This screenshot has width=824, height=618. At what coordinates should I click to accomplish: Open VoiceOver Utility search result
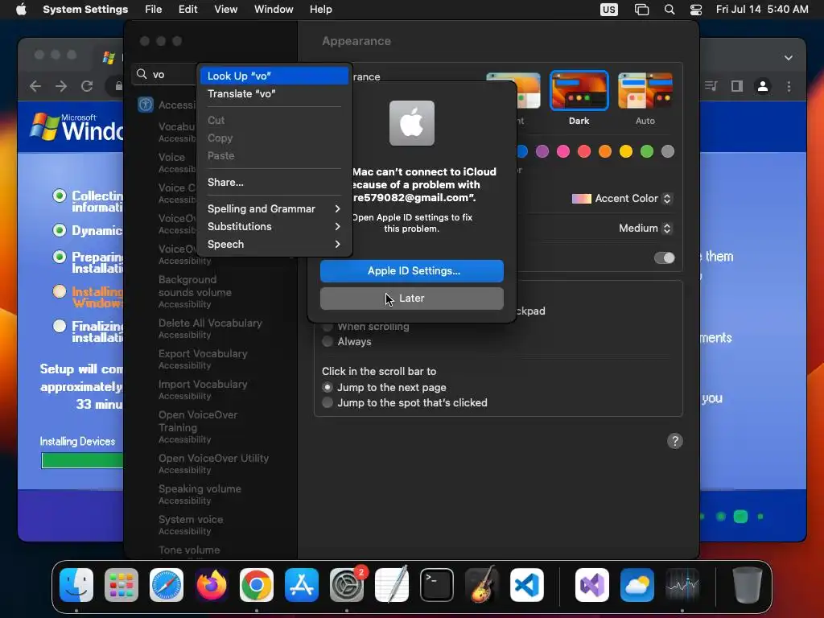(213, 463)
